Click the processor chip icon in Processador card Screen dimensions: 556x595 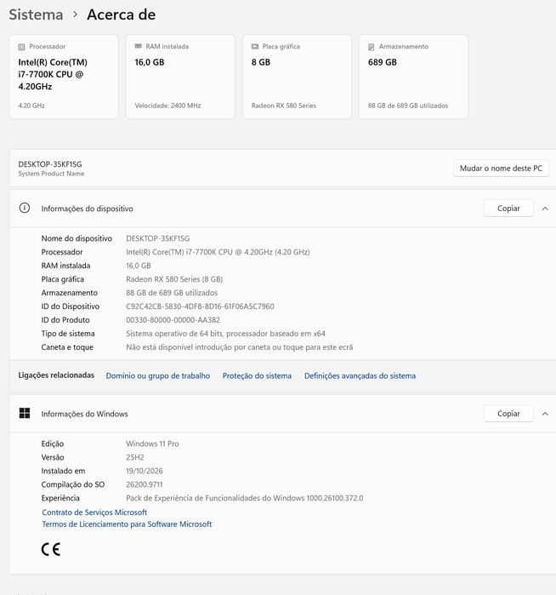tap(21, 47)
